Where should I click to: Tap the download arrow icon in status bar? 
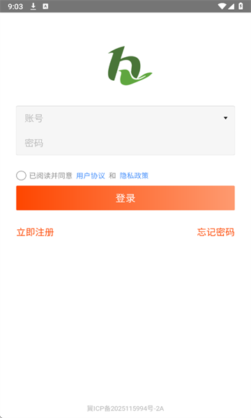pyautogui.click(x=33, y=6)
